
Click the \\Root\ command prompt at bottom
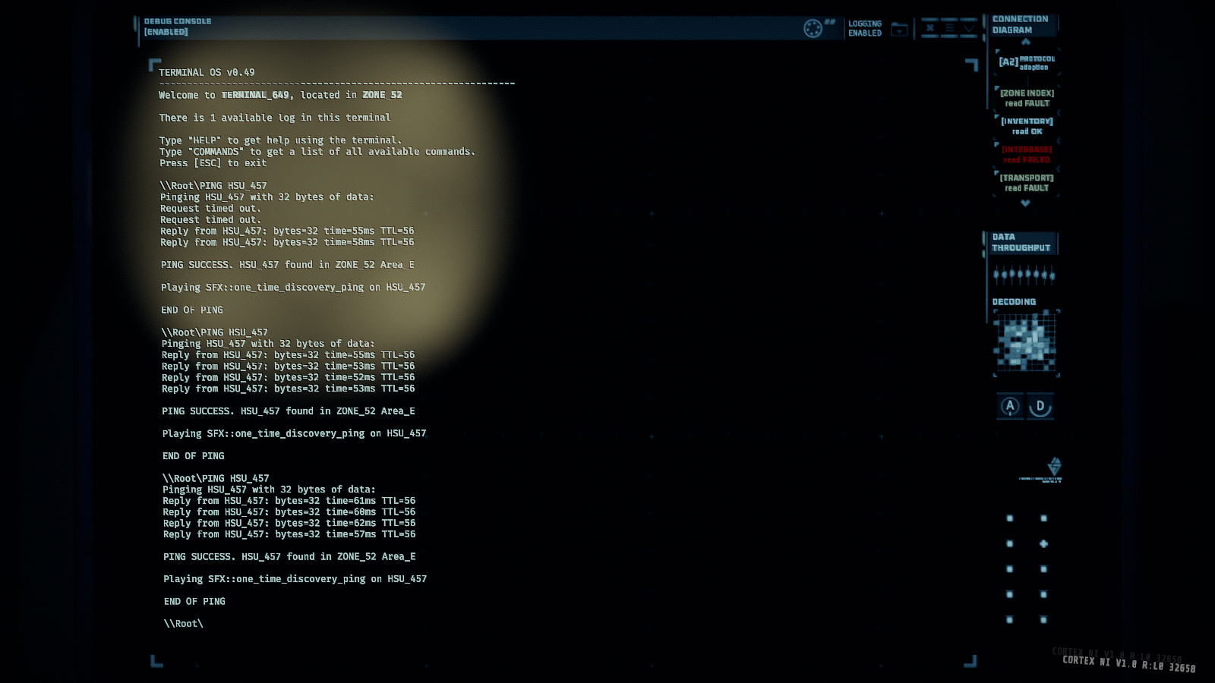(x=183, y=624)
